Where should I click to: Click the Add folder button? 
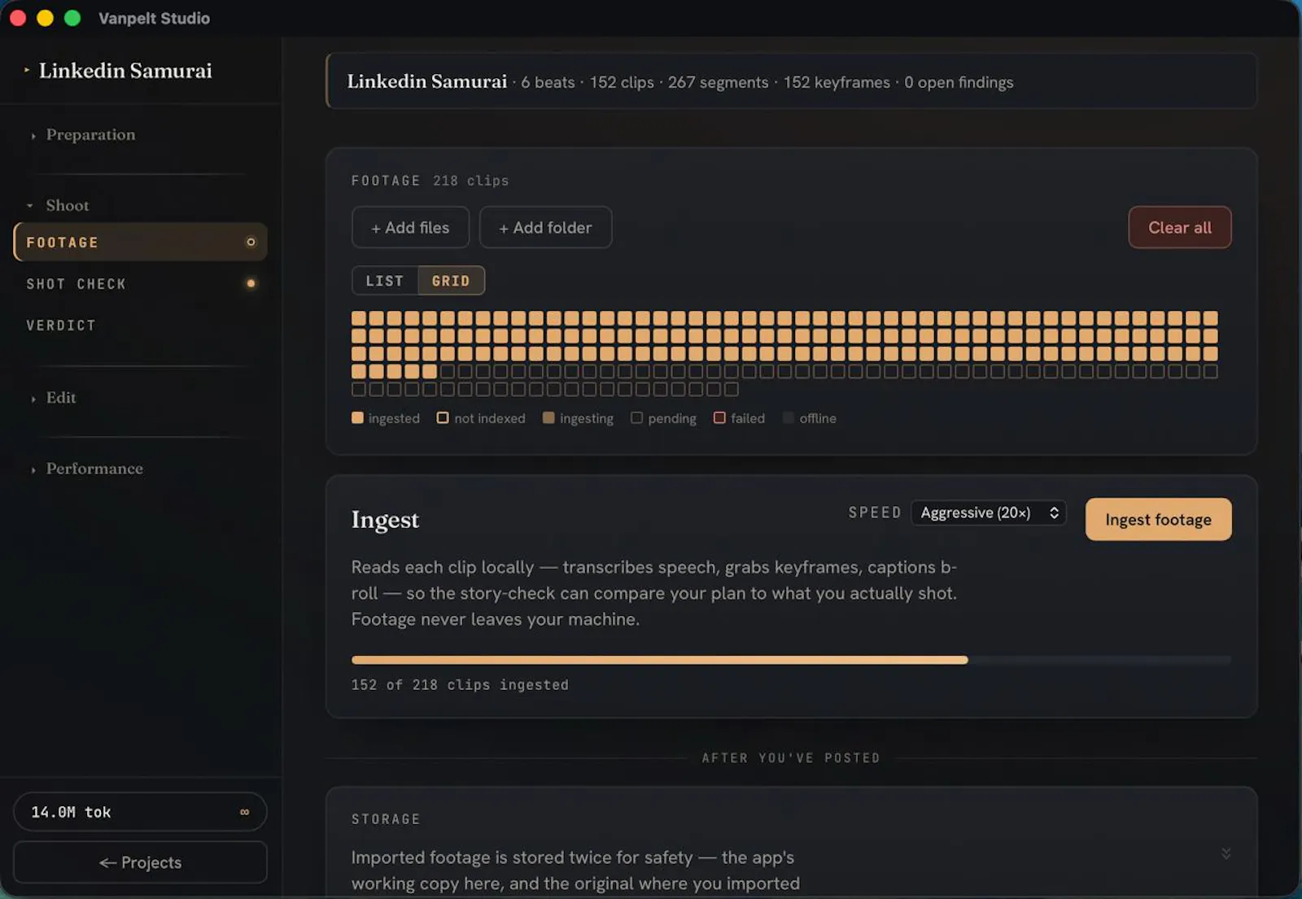click(545, 228)
